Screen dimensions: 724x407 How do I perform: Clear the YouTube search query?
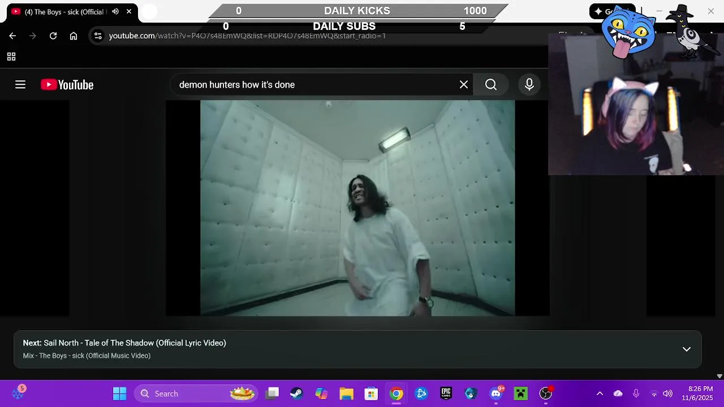click(x=464, y=85)
